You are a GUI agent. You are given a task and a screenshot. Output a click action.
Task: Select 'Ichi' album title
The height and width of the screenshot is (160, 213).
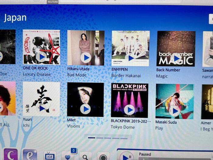pos(26,125)
